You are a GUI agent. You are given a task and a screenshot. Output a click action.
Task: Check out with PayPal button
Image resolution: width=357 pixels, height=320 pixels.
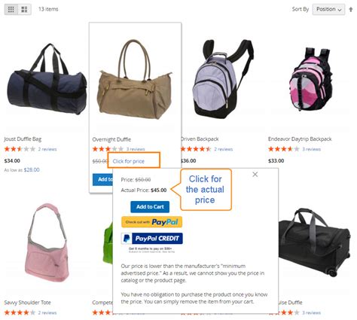[x=151, y=222]
